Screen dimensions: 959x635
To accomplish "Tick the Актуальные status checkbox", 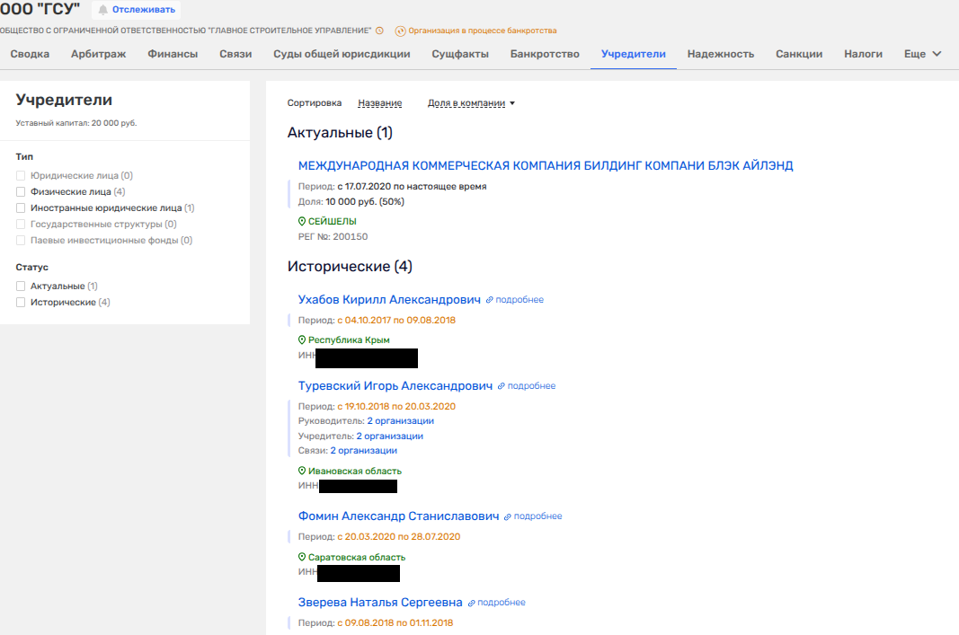I will click(x=21, y=286).
